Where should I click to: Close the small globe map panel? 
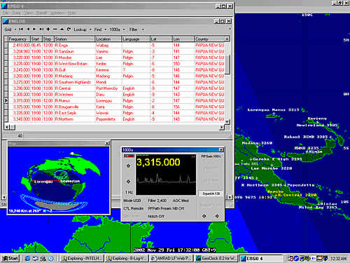107,143
